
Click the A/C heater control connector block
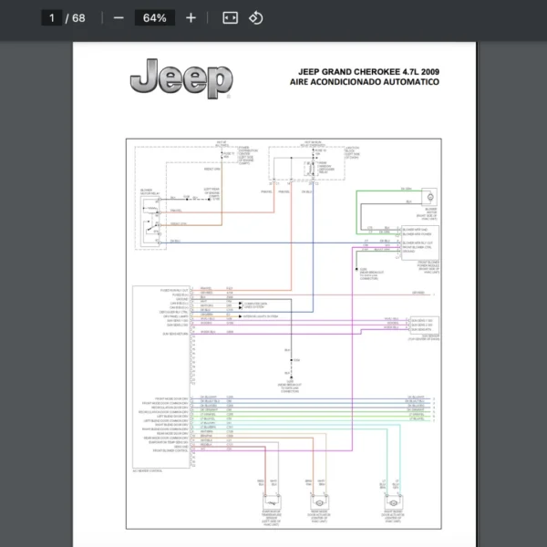tap(161, 365)
